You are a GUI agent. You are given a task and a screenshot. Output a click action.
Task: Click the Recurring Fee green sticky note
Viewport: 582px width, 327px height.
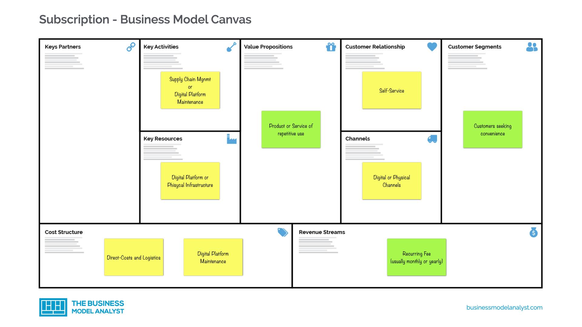tap(416, 258)
